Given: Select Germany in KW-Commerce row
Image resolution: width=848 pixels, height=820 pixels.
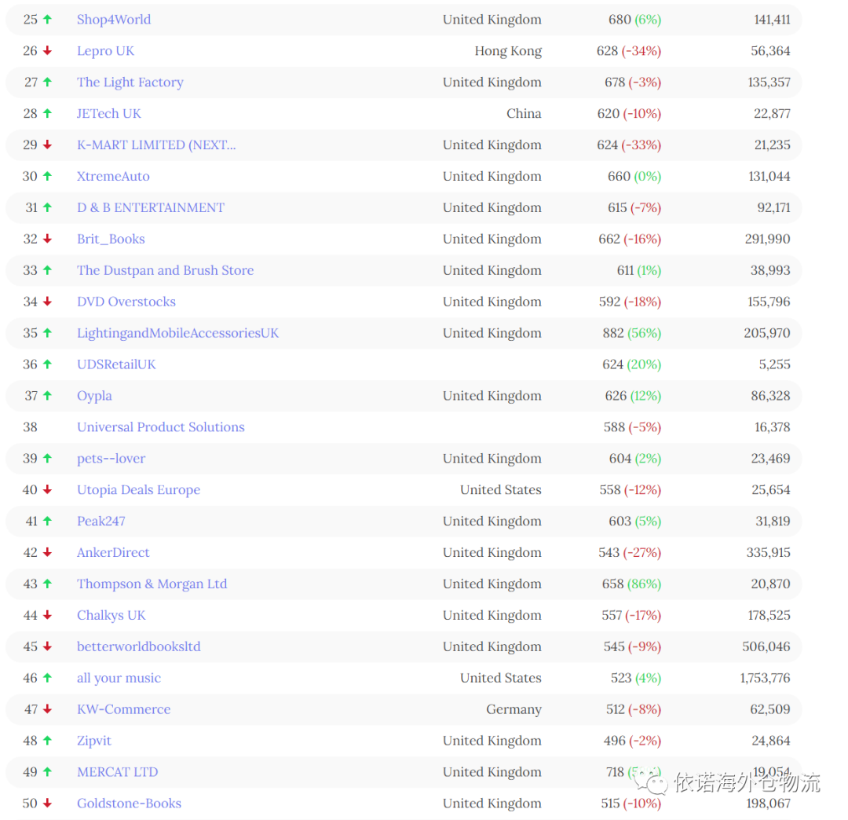Looking at the screenshot, I should pyautogui.click(x=514, y=710).
